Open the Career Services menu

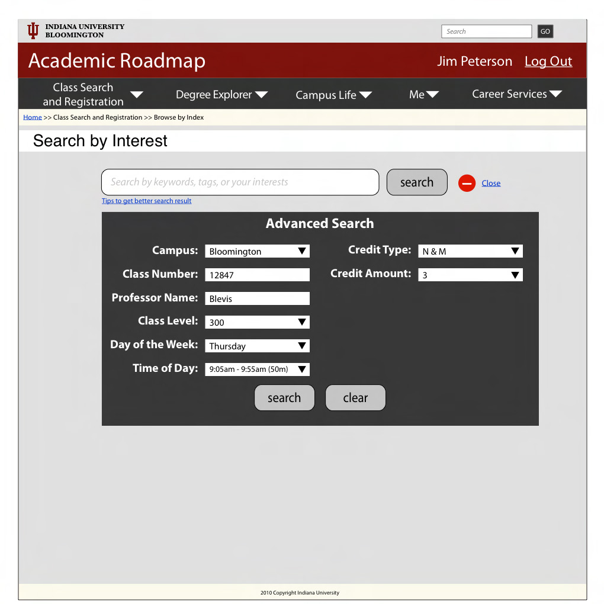click(509, 94)
